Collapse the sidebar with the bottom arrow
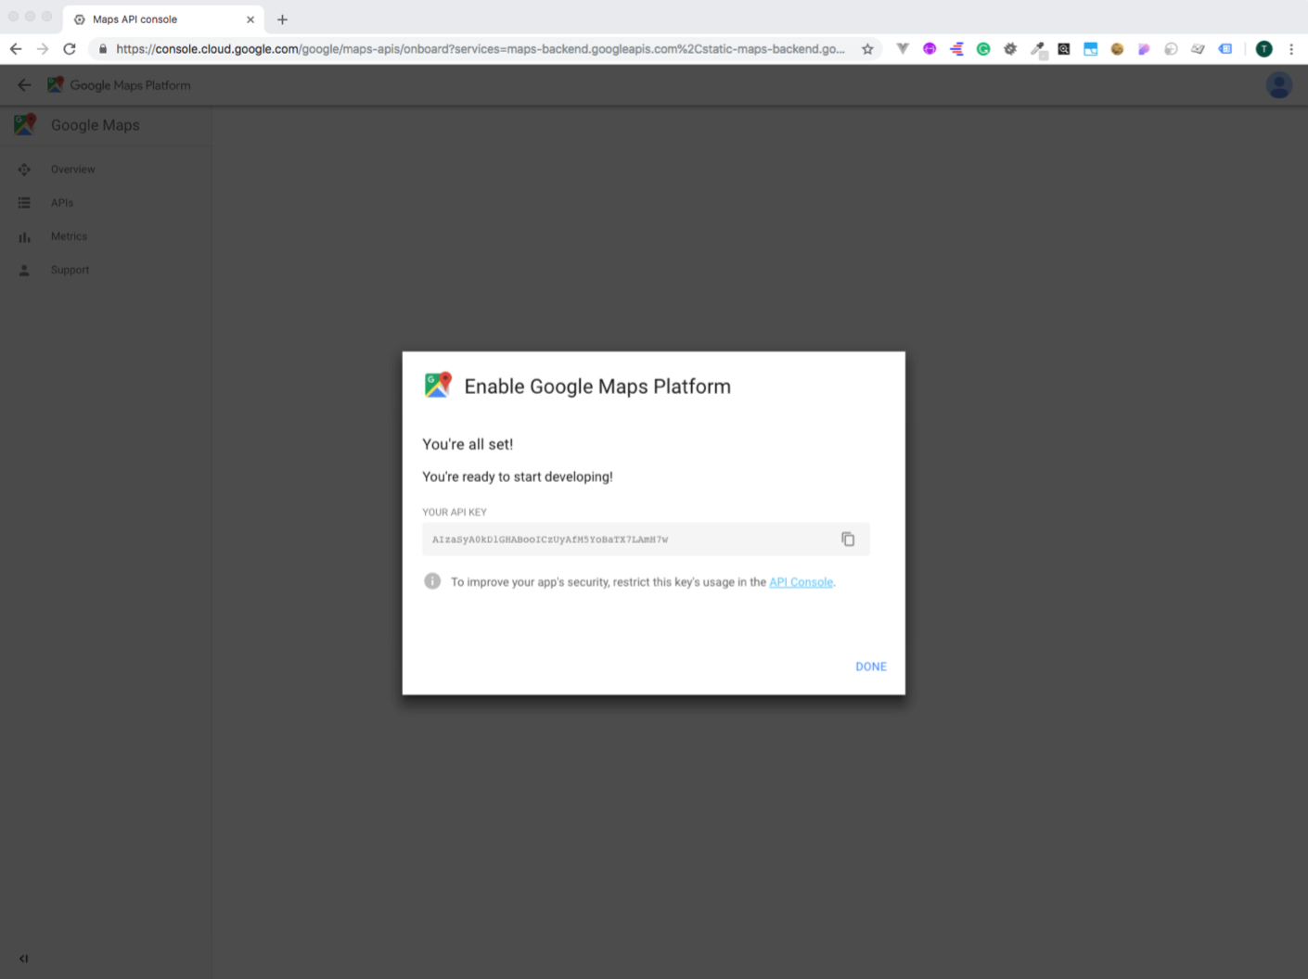The height and width of the screenshot is (979, 1308). pos(24,959)
